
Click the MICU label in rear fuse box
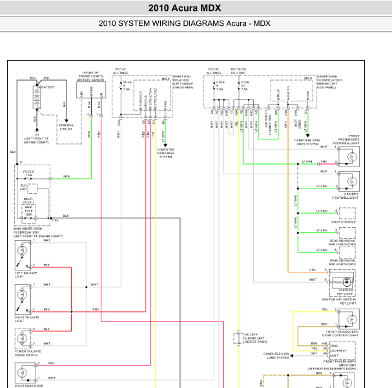165,79
